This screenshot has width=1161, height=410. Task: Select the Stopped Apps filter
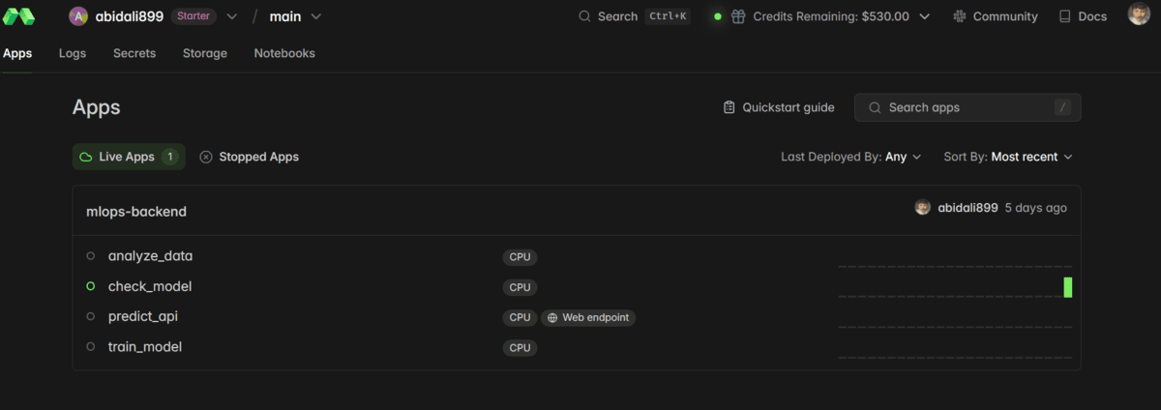(x=249, y=157)
